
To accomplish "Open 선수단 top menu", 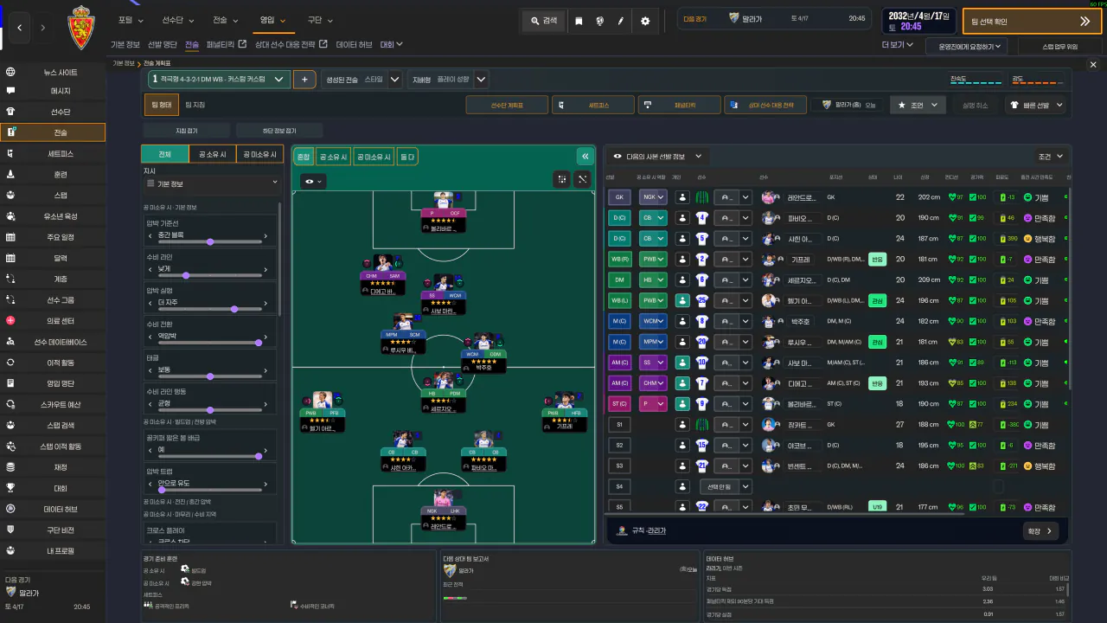I will pos(178,20).
